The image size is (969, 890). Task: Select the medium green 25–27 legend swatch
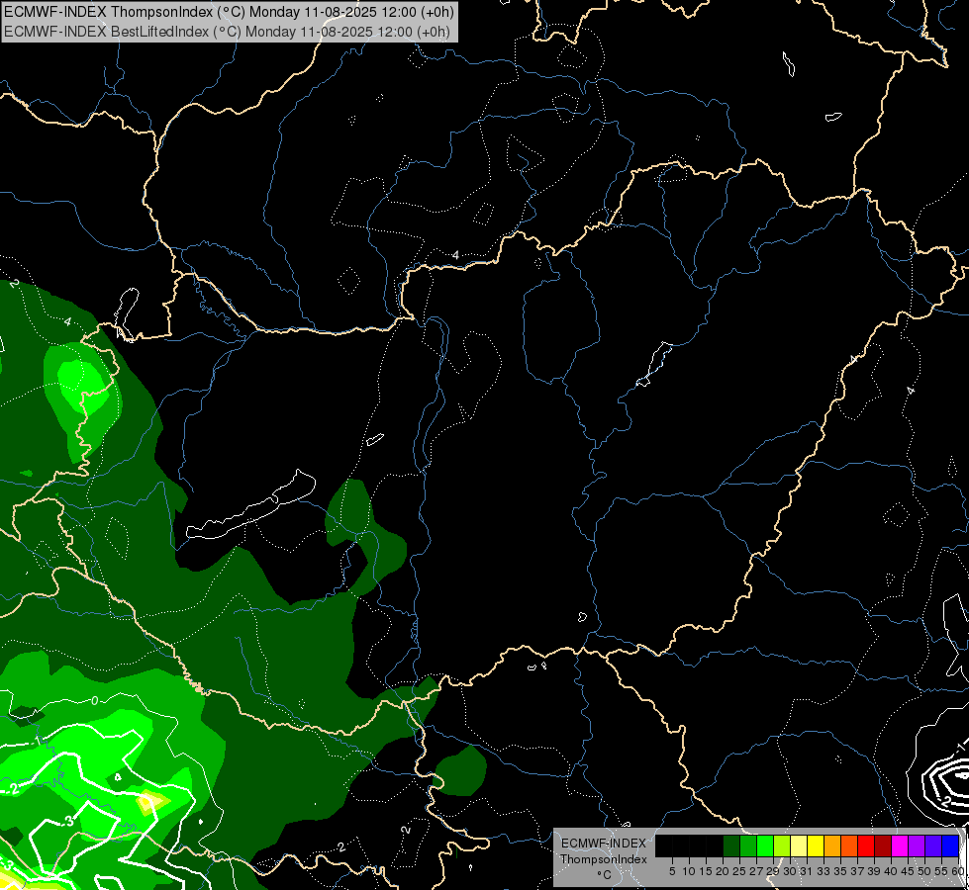tap(748, 845)
